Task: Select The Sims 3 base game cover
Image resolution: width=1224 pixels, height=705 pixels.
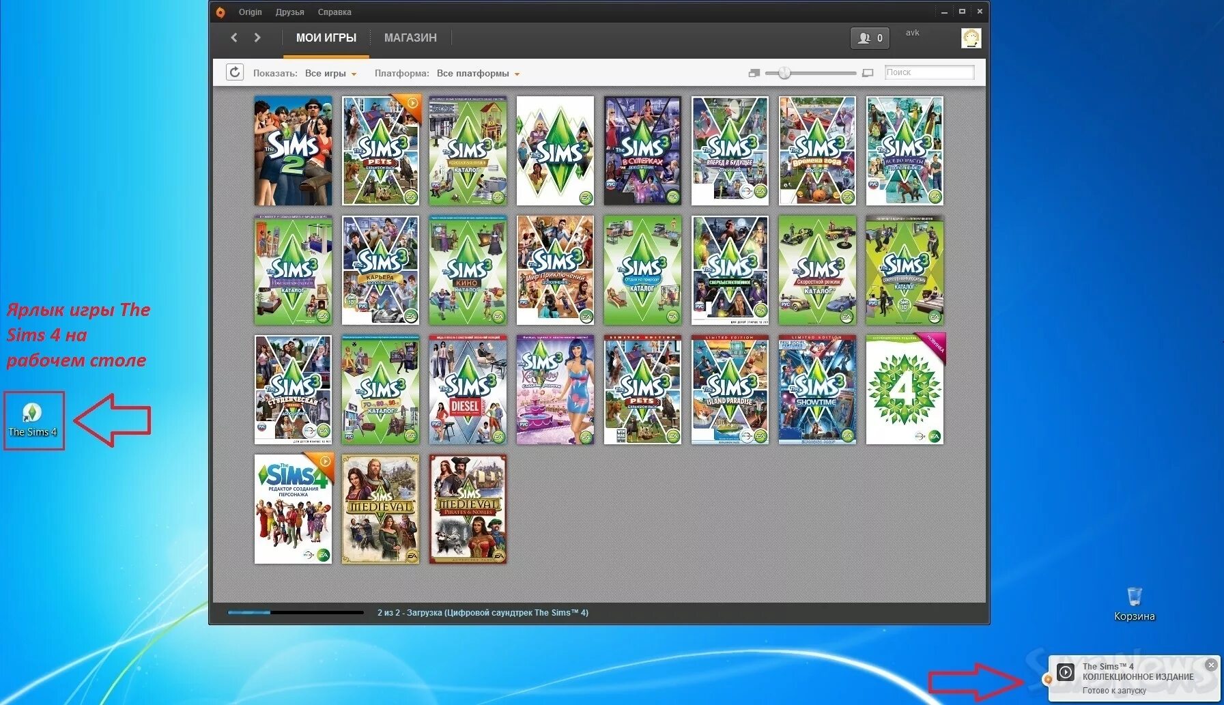Action: (555, 151)
